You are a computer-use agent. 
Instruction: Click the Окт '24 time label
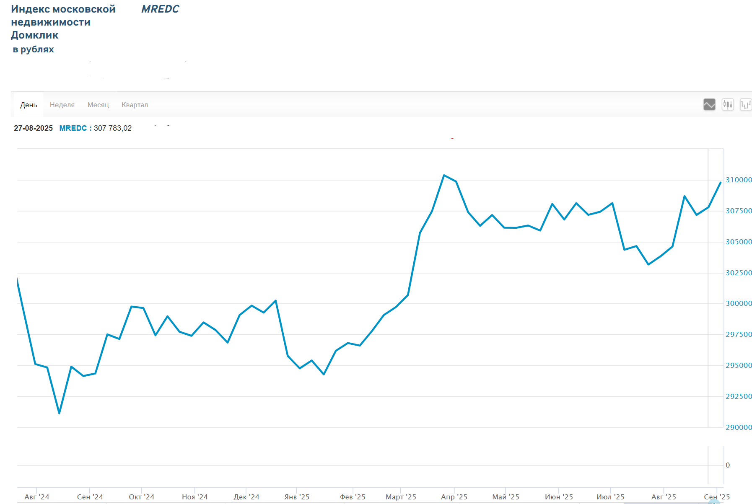(x=142, y=497)
